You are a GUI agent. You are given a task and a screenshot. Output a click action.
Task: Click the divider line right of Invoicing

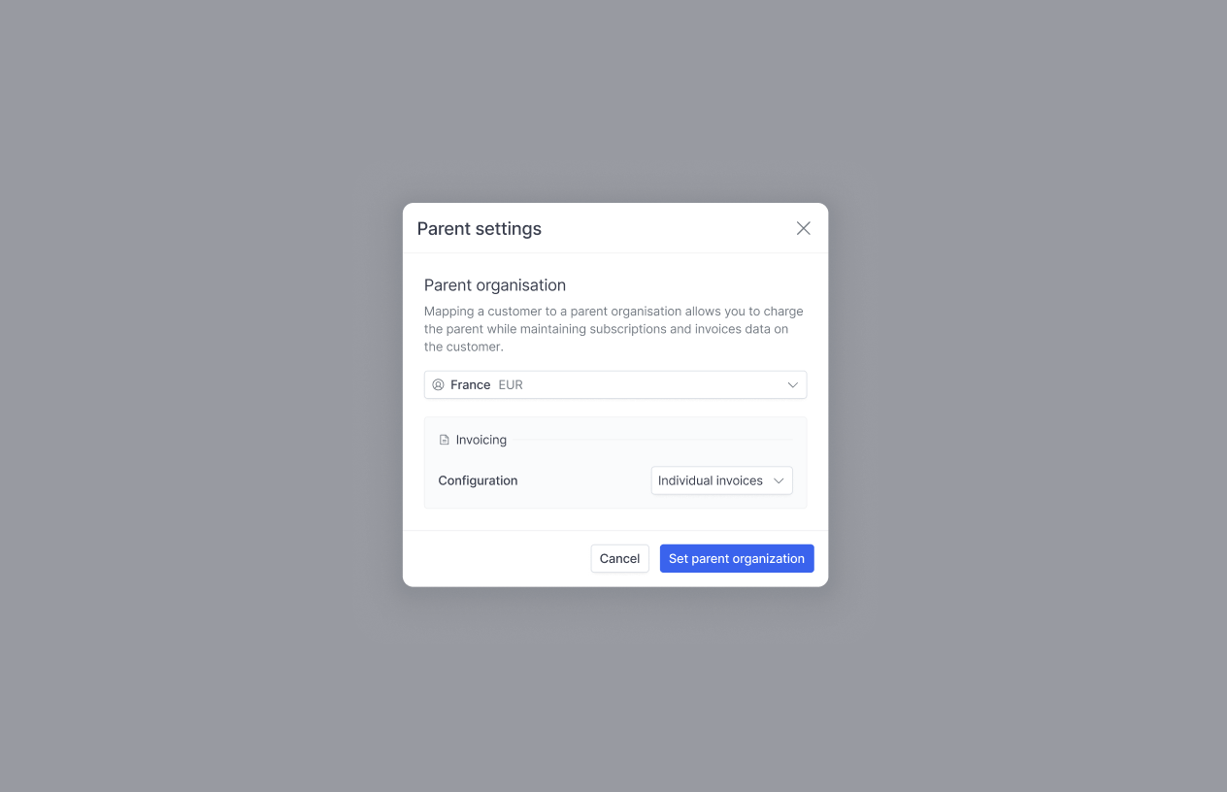tap(652, 440)
